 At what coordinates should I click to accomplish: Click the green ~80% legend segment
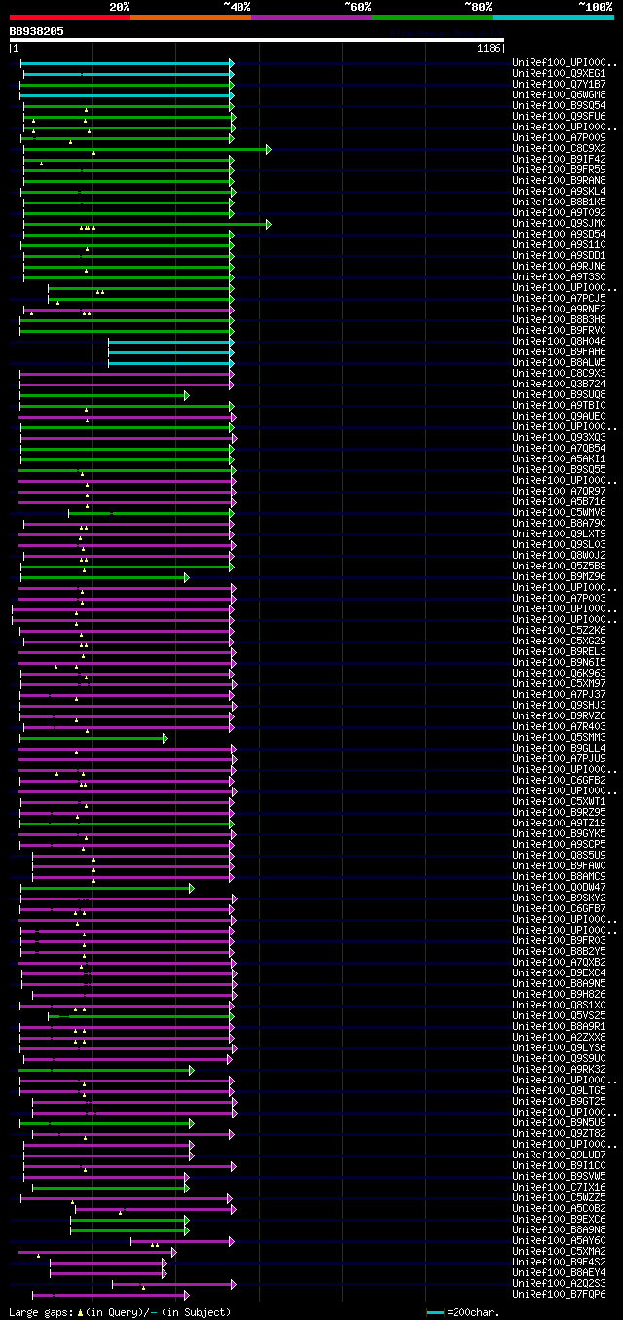pos(432,18)
